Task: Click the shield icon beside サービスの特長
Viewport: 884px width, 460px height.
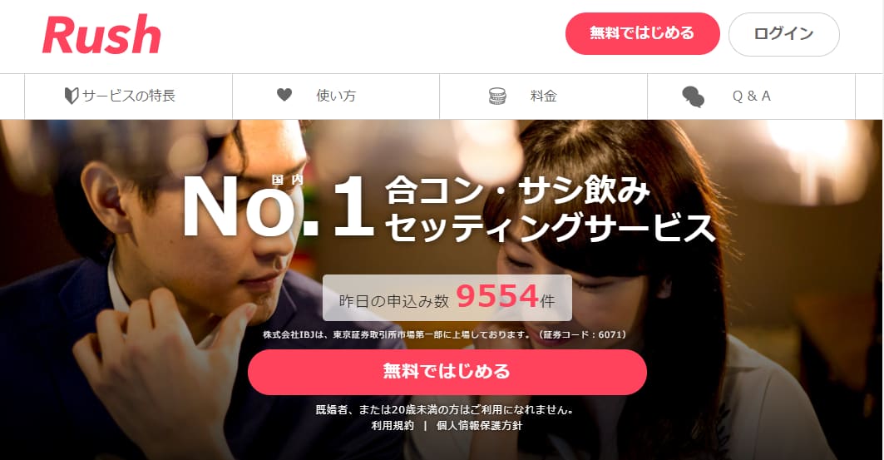Action: click(x=71, y=96)
